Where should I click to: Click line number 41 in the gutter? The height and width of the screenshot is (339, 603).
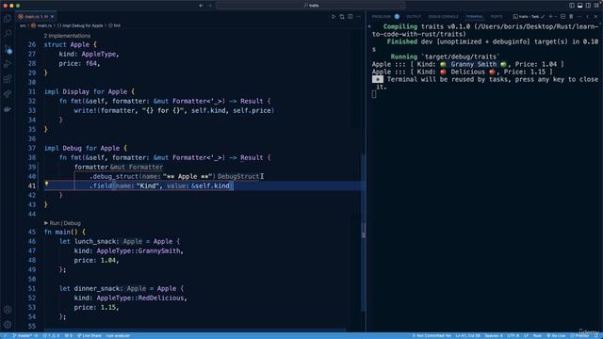[31, 186]
